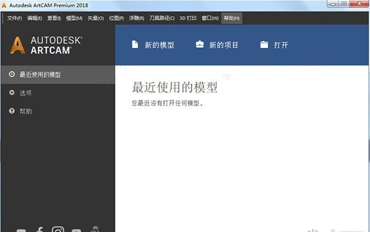Viewport: 370px width, 232px height.
Task: Open the 查看 menu
Action: (x=54, y=18)
